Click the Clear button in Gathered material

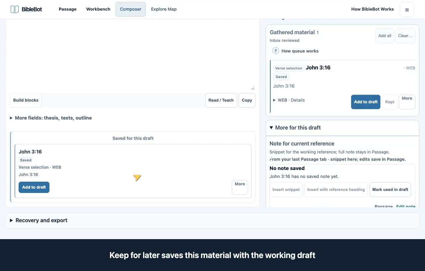coord(405,36)
